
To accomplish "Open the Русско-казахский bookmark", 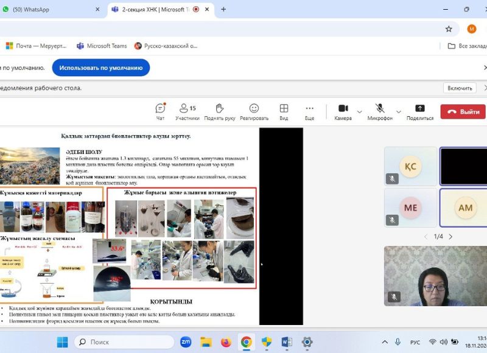I will pos(166,46).
